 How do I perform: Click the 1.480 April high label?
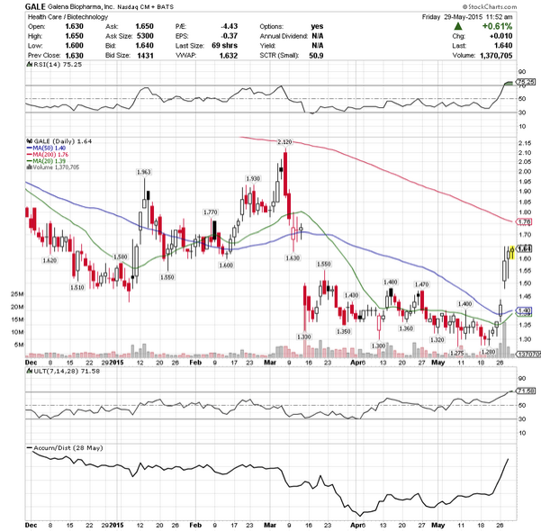coord(391,282)
